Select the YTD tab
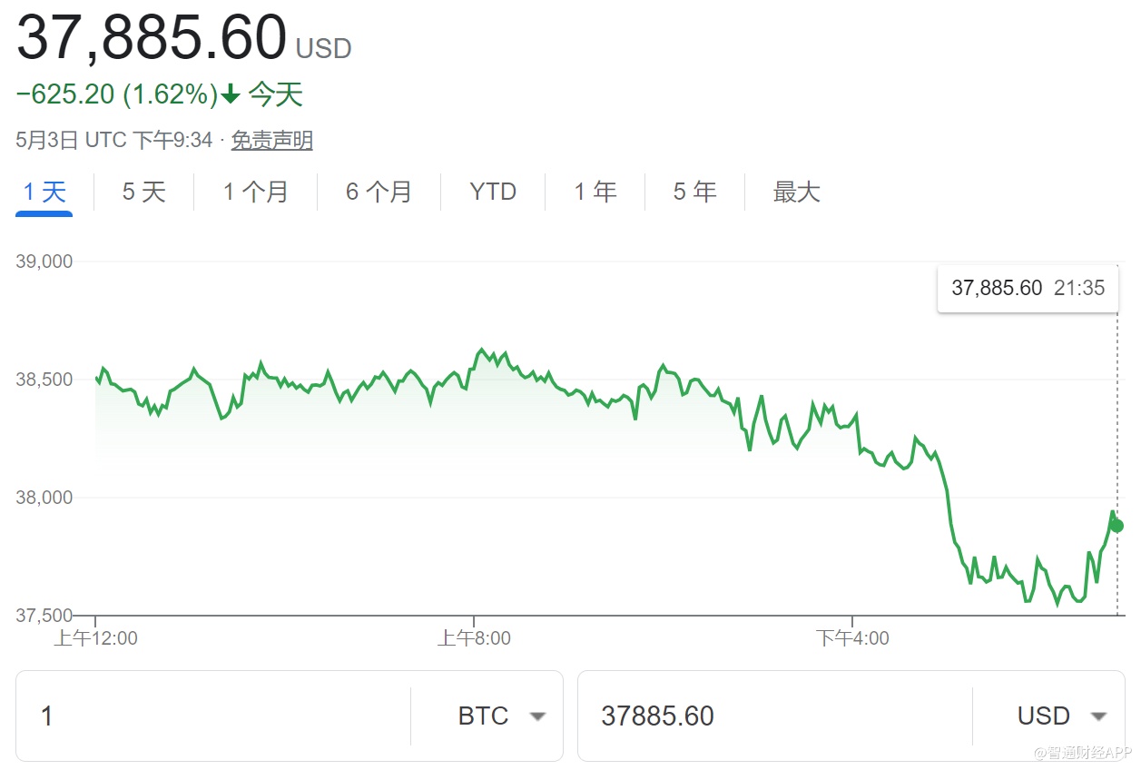Image resolution: width=1141 pixels, height=770 pixels. 493,192
